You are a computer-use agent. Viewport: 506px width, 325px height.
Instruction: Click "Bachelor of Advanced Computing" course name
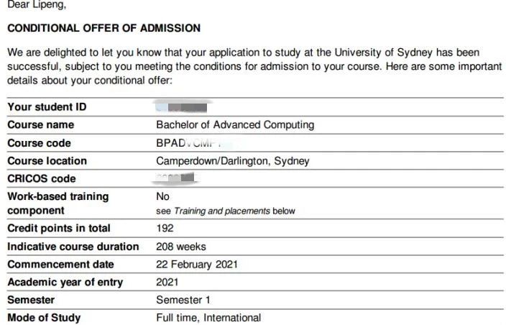(x=235, y=125)
